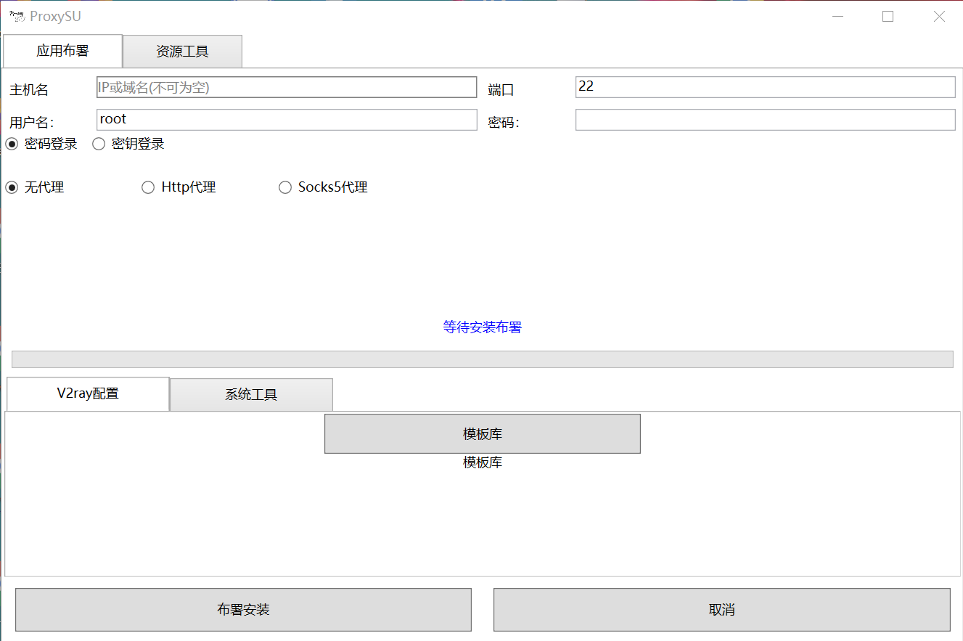Select the V2ray配置 tab
963x641 pixels.
point(88,393)
